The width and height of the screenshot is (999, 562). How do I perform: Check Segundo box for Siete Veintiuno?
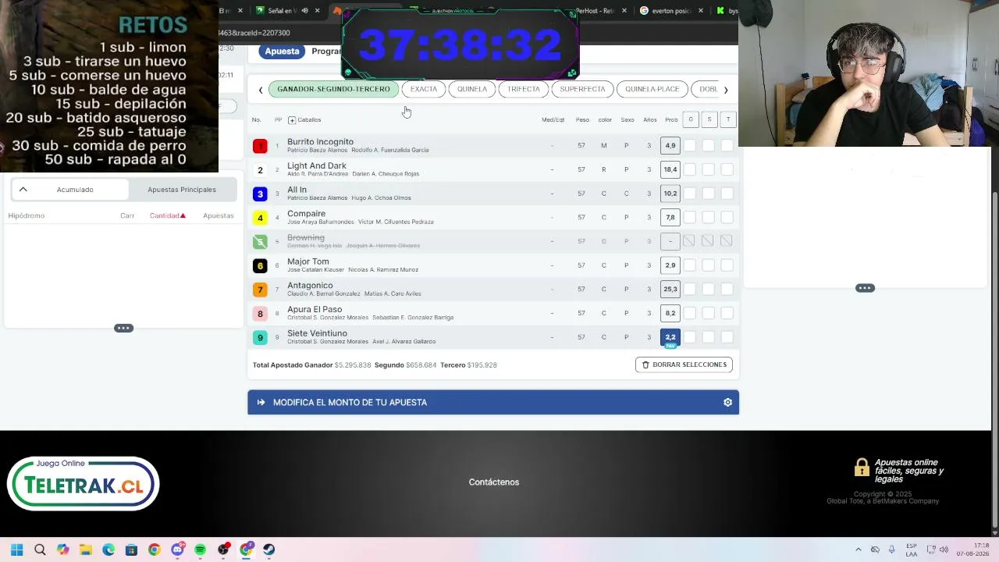pyautogui.click(x=709, y=337)
